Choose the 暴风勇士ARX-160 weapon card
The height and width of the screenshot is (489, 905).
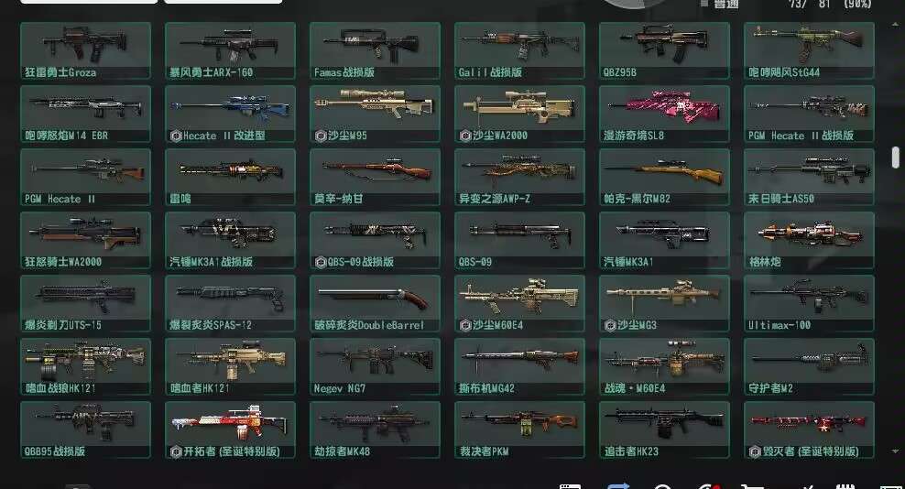[x=230, y=50]
